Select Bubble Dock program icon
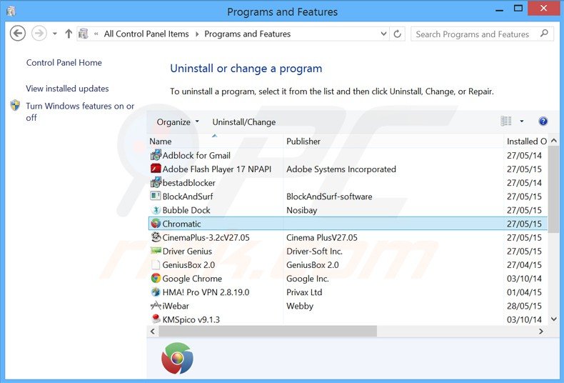Image resolution: width=564 pixels, height=383 pixels. point(156,210)
